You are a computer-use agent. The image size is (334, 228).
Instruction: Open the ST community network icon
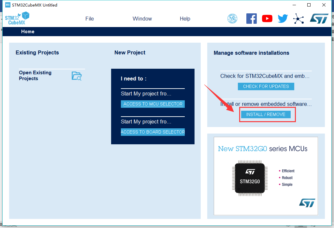click(298, 19)
